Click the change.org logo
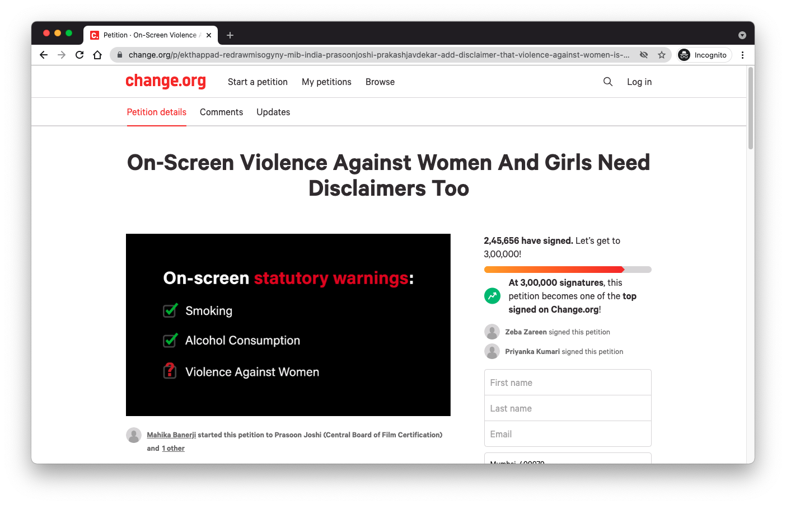The height and width of the screenshot is (505, 786). pyautogui.click(x=166, y=81)
